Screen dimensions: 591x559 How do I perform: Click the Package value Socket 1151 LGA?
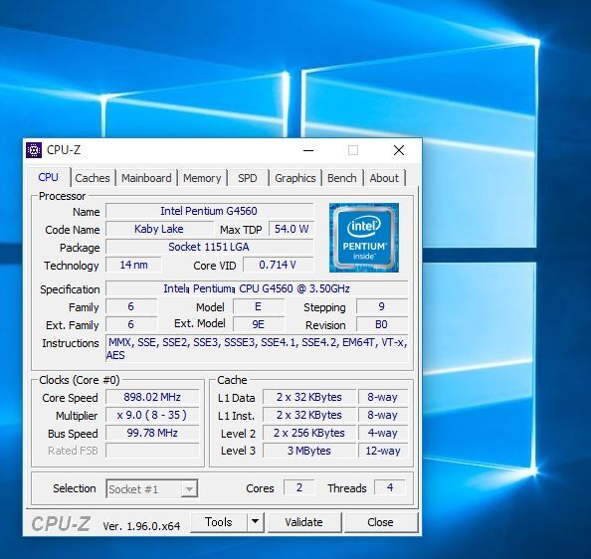click(209, 247)
